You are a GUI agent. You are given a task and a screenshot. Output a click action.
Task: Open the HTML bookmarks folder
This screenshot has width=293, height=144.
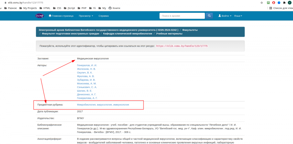click(45, 8)
